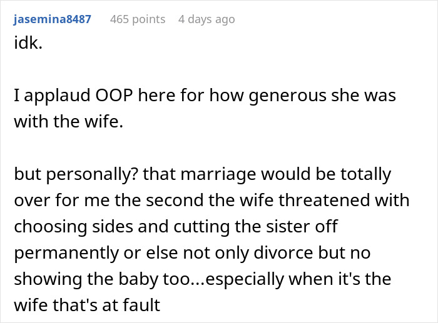This screenshot has width=438, height=323.
Task: Click the word 'applaud' in the comment
Action: (x=58, y=96)
